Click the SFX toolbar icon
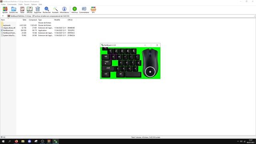 tap(93, 10)
